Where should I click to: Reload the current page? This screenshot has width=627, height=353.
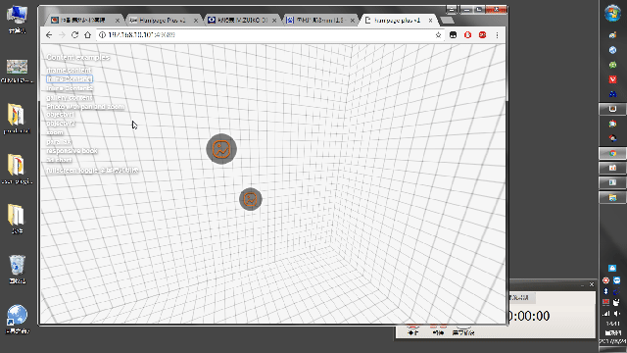coord(74,35)
